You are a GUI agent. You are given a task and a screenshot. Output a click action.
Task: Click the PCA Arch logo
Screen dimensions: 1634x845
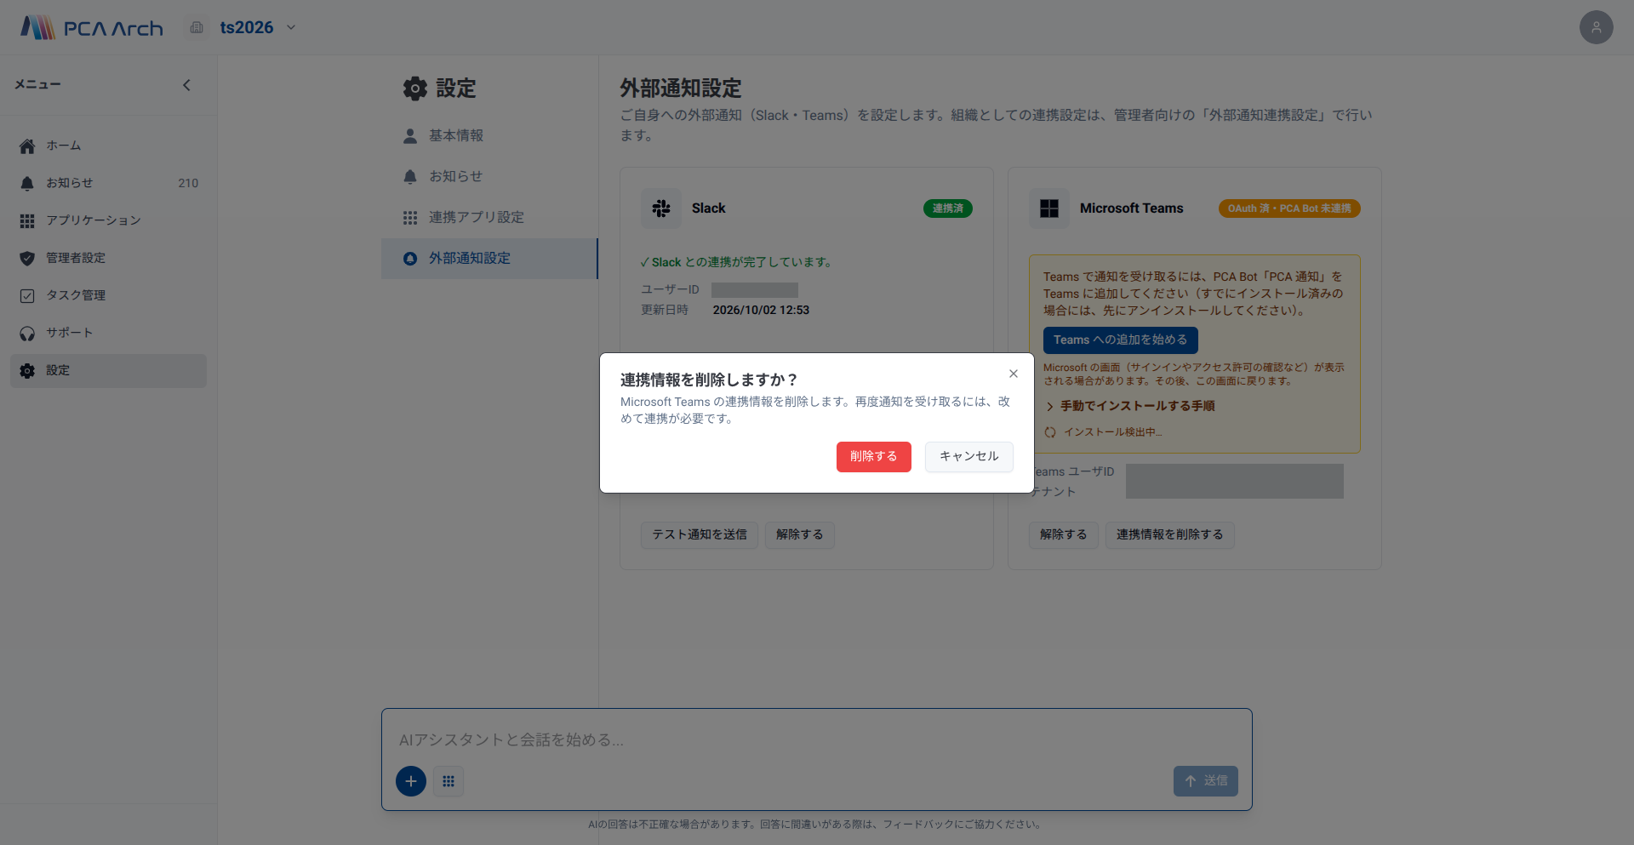[x=92, y=27]
